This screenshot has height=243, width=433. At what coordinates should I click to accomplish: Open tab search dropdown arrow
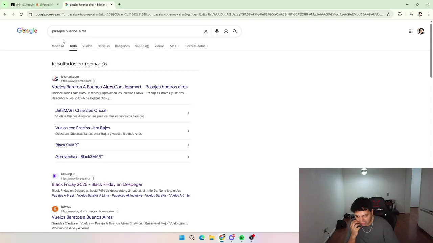click(x=4, y=5)
